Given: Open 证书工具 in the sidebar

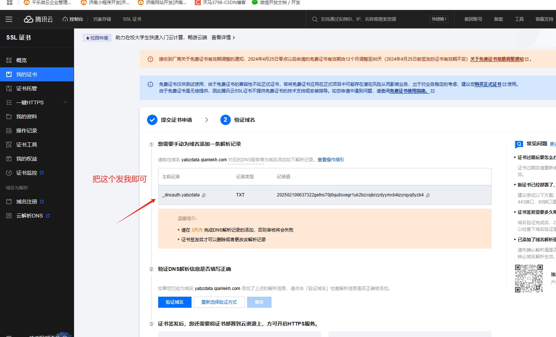Looking at the screenshot, I should 37,145.
